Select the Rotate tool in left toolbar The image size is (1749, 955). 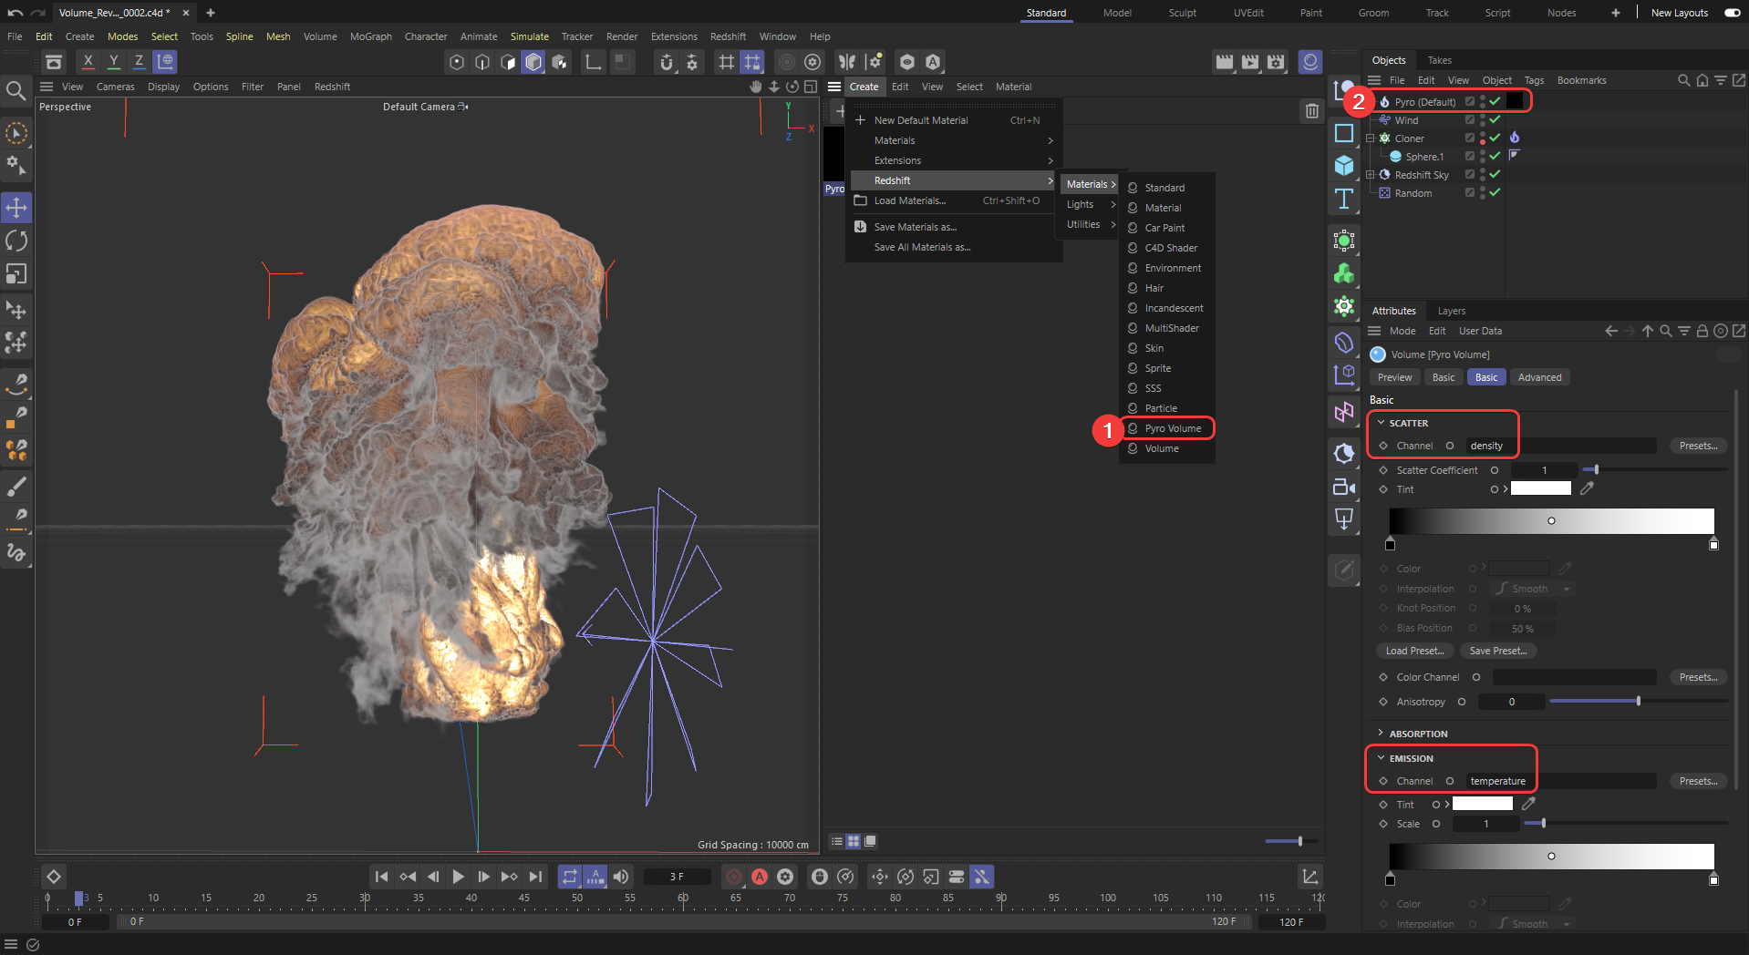click(x=16, y=241)
